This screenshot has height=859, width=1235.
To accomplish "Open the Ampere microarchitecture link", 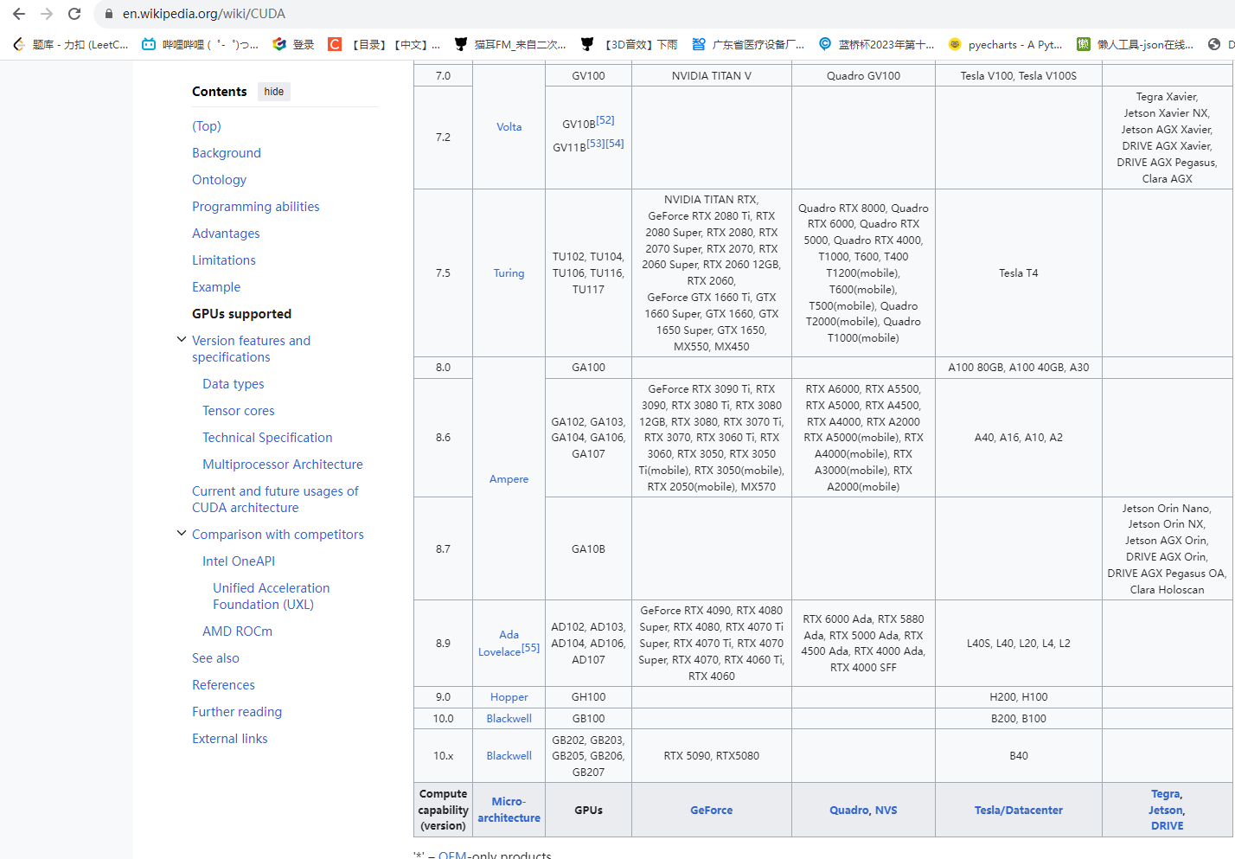I will (x=509, y=479).
